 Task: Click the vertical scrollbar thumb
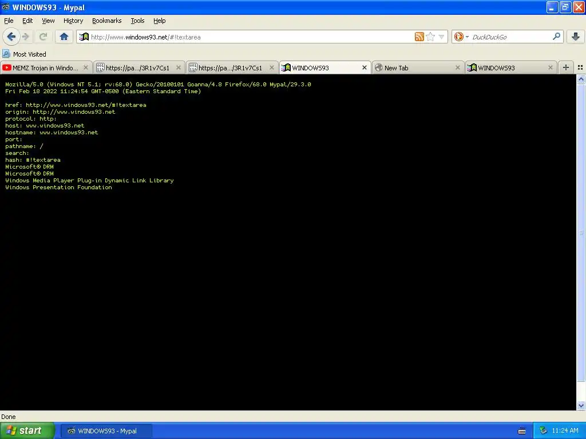[581, 233]
